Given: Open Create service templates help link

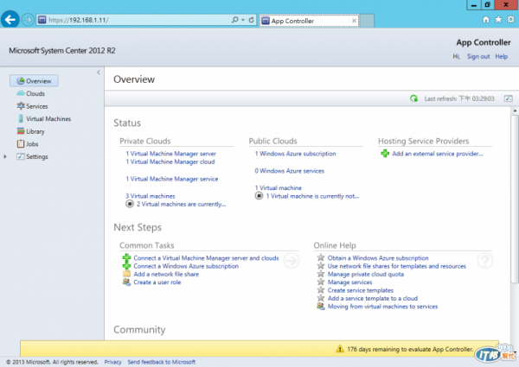Looking at the screenshot, I should (x=361, y=290).
